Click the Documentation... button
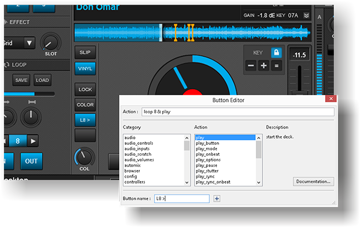 coord(313,181)
